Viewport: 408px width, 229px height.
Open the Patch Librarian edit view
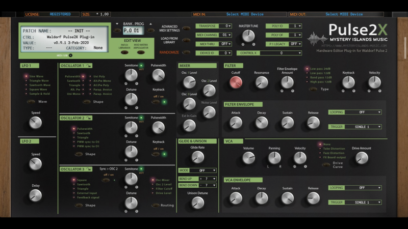pos(124,52)
